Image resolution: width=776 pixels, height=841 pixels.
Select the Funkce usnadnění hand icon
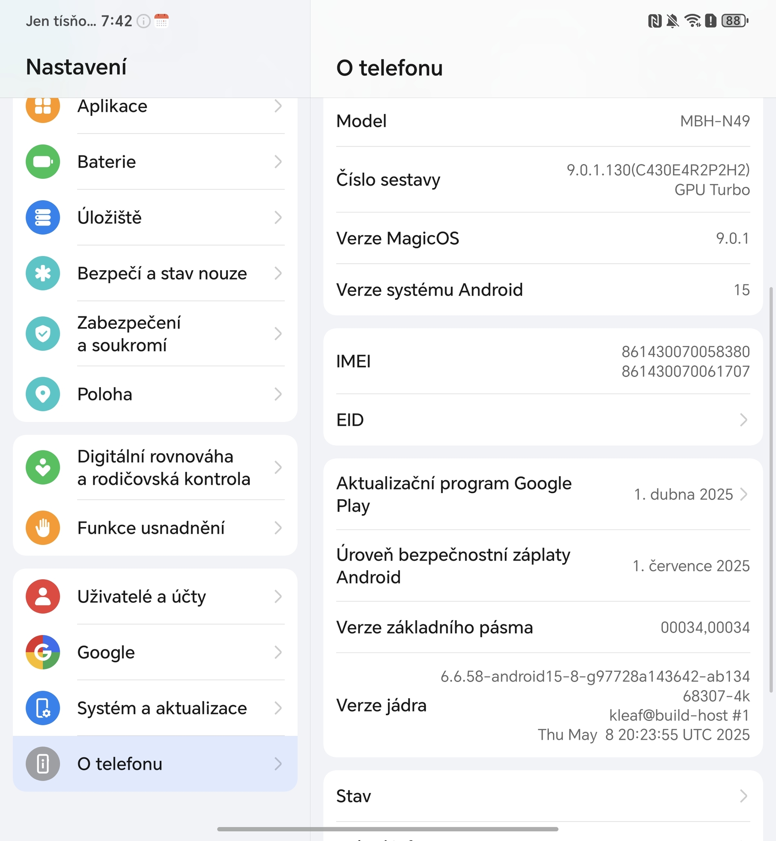(42, 528)
